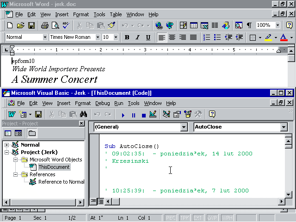
Task: Center align text in Word
Action: pyautogui.click(x=172, y=37)
